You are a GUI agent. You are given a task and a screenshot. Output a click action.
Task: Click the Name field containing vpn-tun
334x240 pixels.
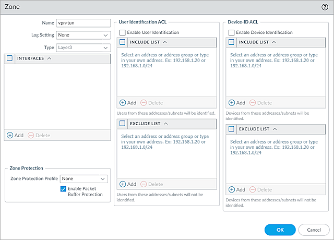pyautogui.click(x=83, y=23)
